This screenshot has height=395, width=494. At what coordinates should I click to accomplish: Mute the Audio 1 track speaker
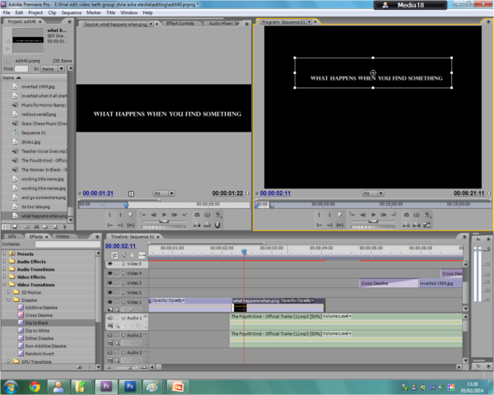tap(110, 318)
